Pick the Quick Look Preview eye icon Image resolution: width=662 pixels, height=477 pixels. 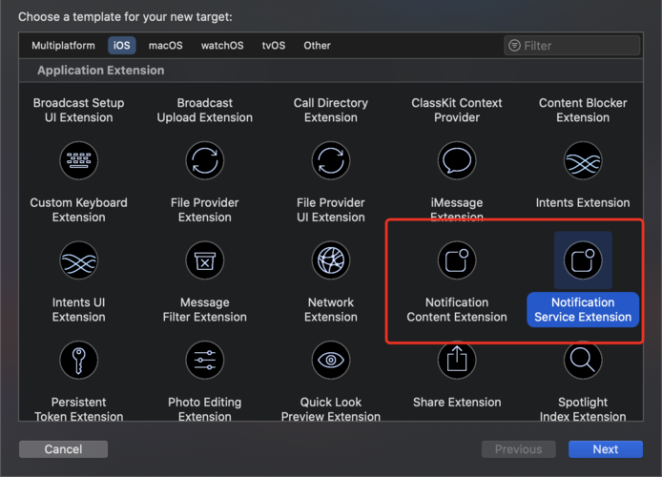331,360
